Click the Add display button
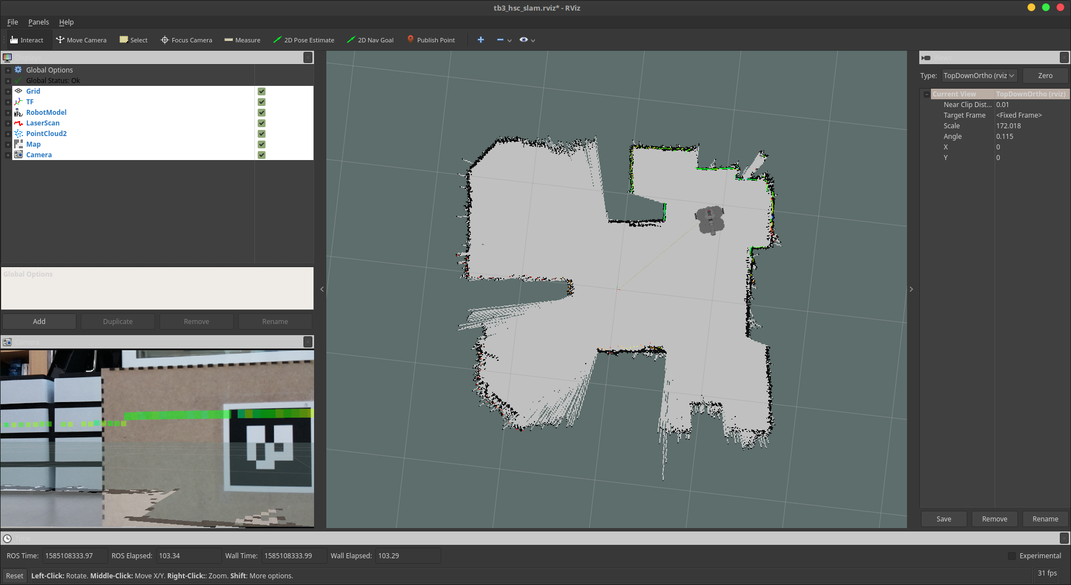1071x585 pixels. (39, 322)
